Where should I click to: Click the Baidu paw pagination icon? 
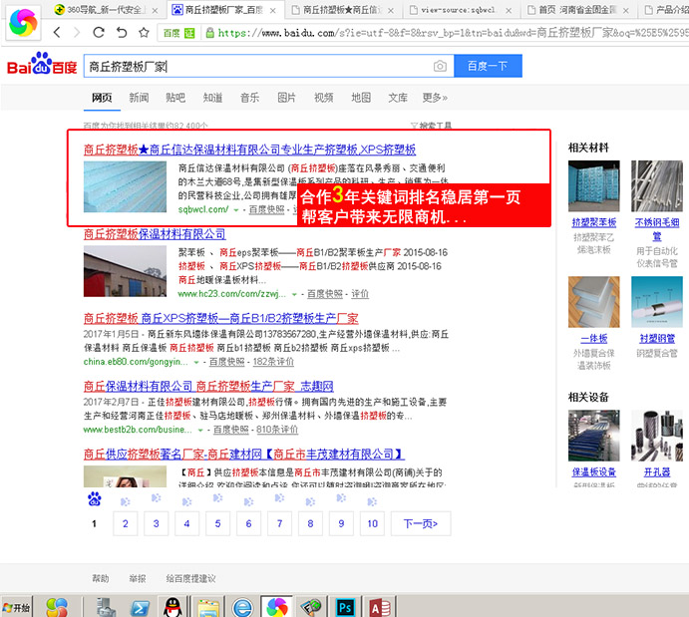click(x=94, y=499)
